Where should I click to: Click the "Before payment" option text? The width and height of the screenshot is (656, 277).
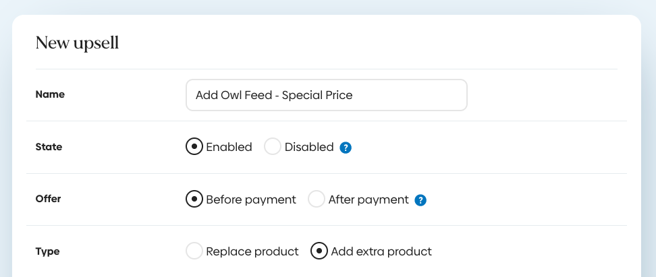(251, 199)
